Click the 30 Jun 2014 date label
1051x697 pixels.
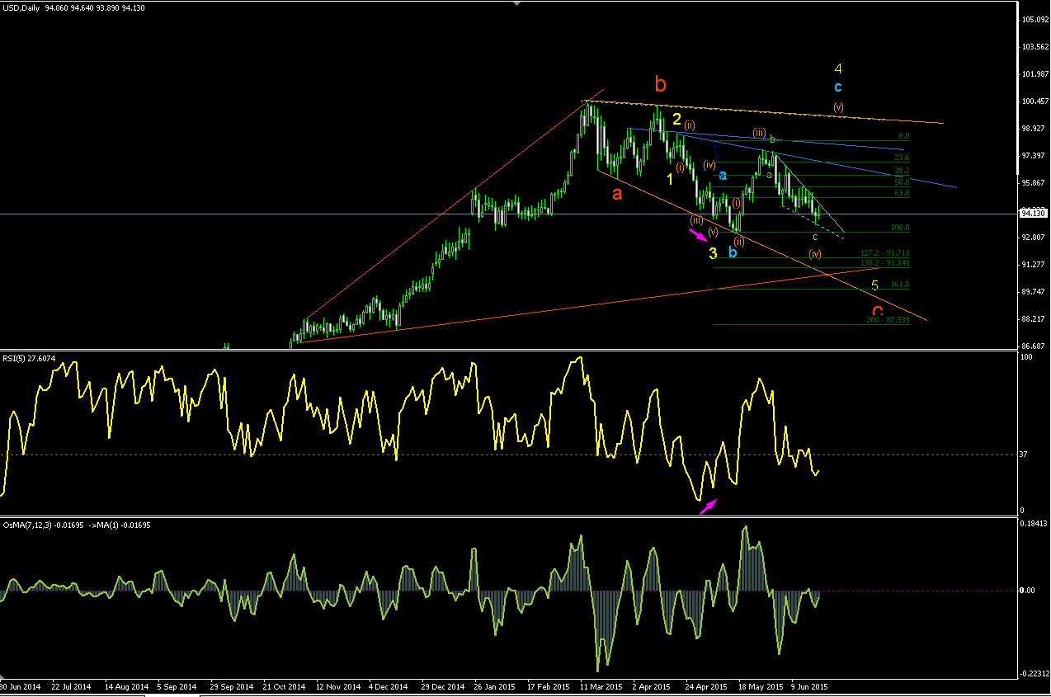tap(20, 686)
